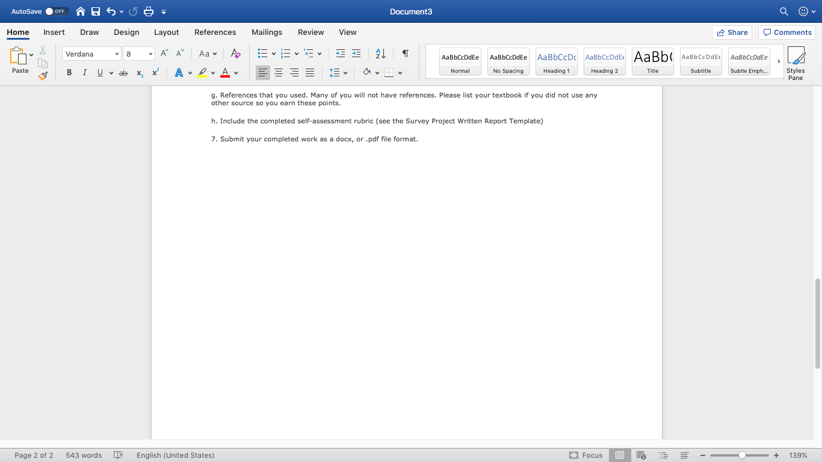Redo the last action

click(134, 11)
